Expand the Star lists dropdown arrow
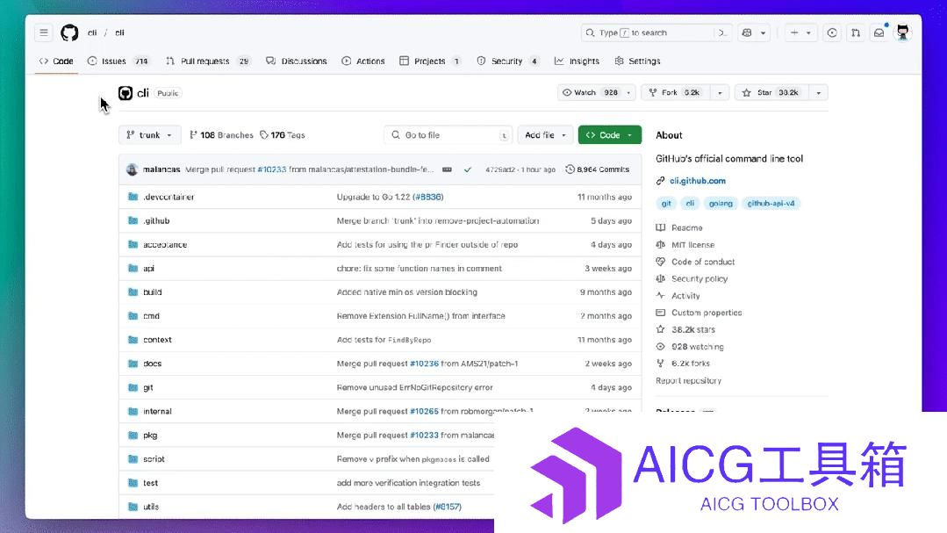The image size is (947, 533). [x=818, y=92]
